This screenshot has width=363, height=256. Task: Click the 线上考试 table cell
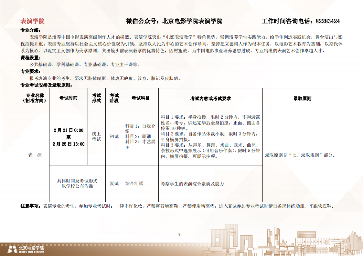[x=96, y=136]
